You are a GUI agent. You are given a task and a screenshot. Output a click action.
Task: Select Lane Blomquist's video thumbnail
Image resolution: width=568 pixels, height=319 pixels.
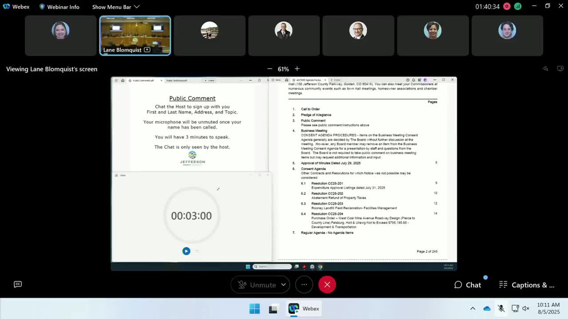[135, 35]
